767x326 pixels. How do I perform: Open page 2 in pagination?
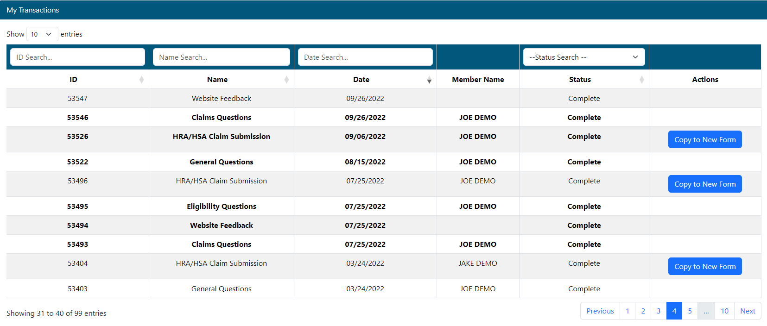tap(643, 311)
